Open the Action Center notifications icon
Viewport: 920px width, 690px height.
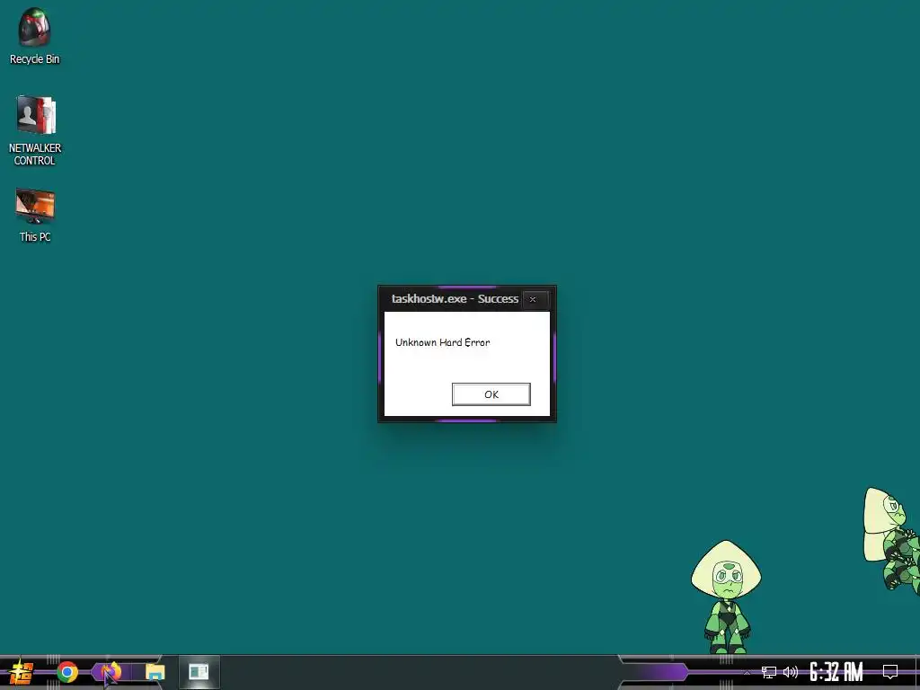(890, 672)
